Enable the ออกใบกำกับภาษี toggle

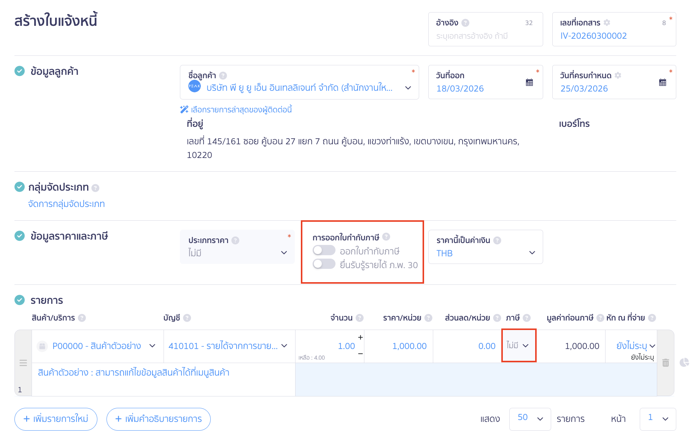coord(324,250)
